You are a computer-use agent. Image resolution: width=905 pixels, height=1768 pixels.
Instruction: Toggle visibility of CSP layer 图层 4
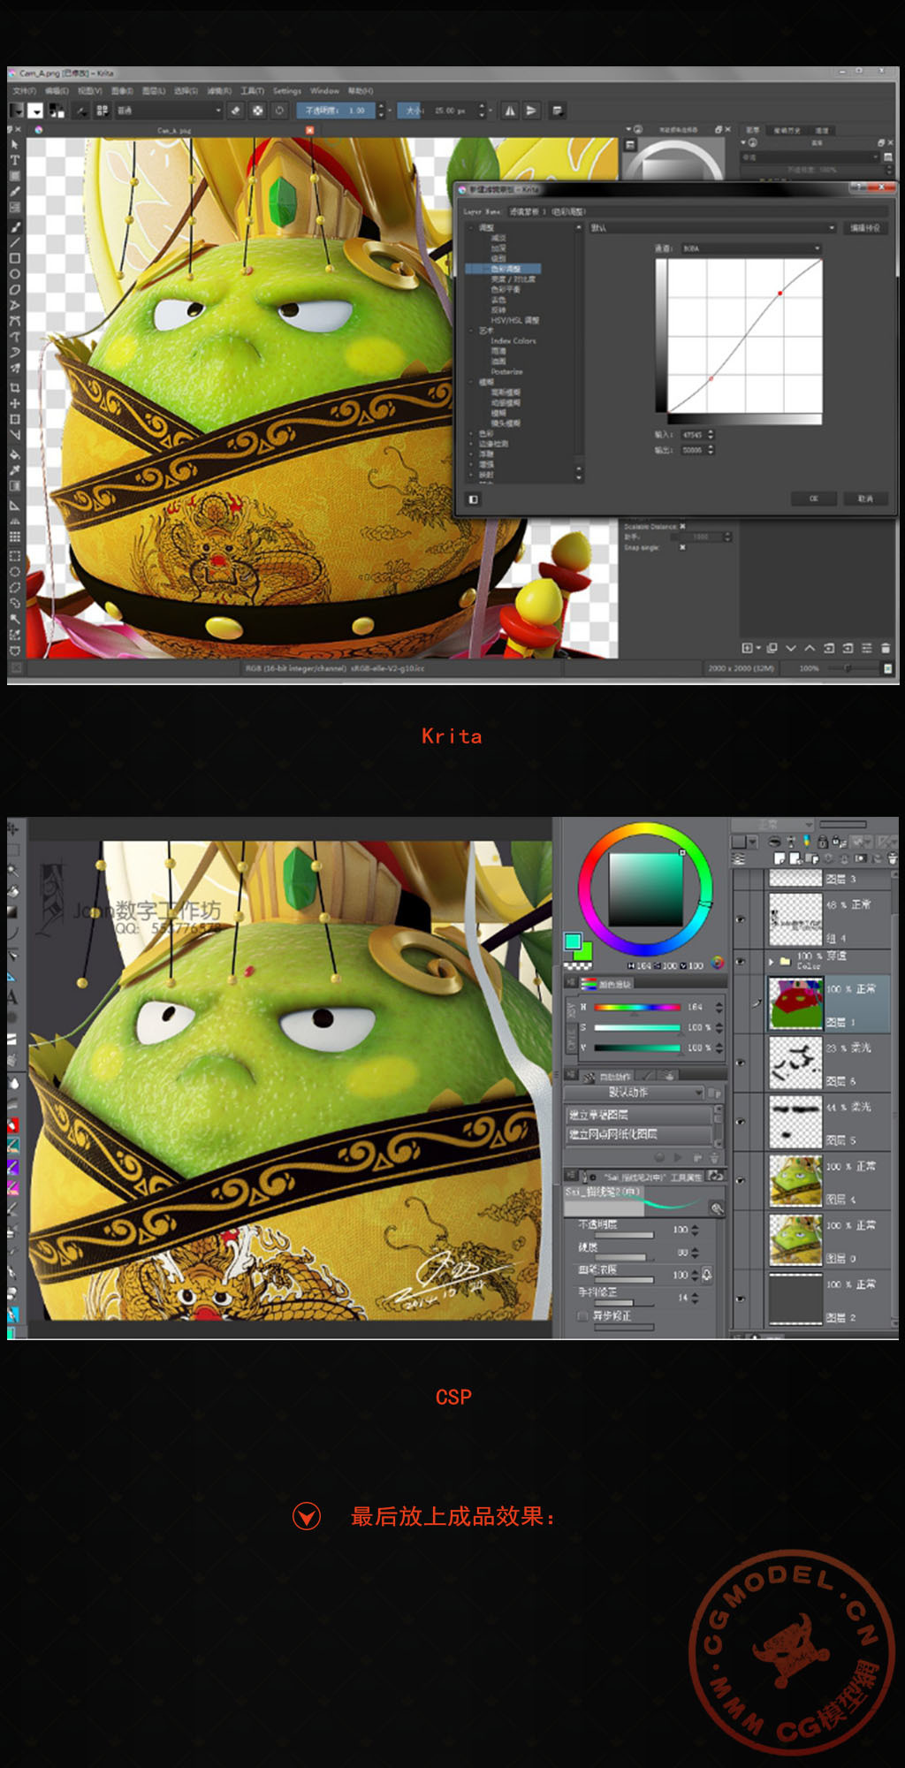[740, 1181]
